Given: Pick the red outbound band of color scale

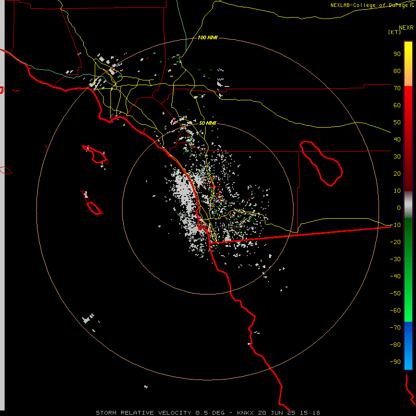Looking at the screenshot, I should tap(408, 139).
